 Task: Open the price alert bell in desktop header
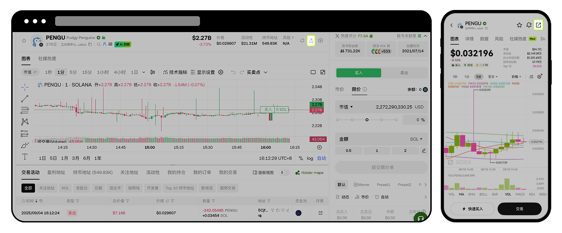(302, 41)
